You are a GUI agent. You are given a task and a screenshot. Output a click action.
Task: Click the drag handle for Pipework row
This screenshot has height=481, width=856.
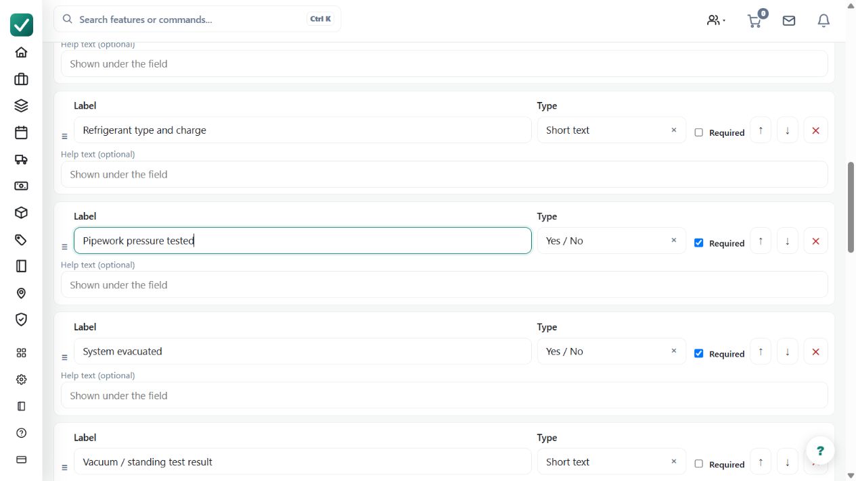pyautogui.click(x=65, y=247)
